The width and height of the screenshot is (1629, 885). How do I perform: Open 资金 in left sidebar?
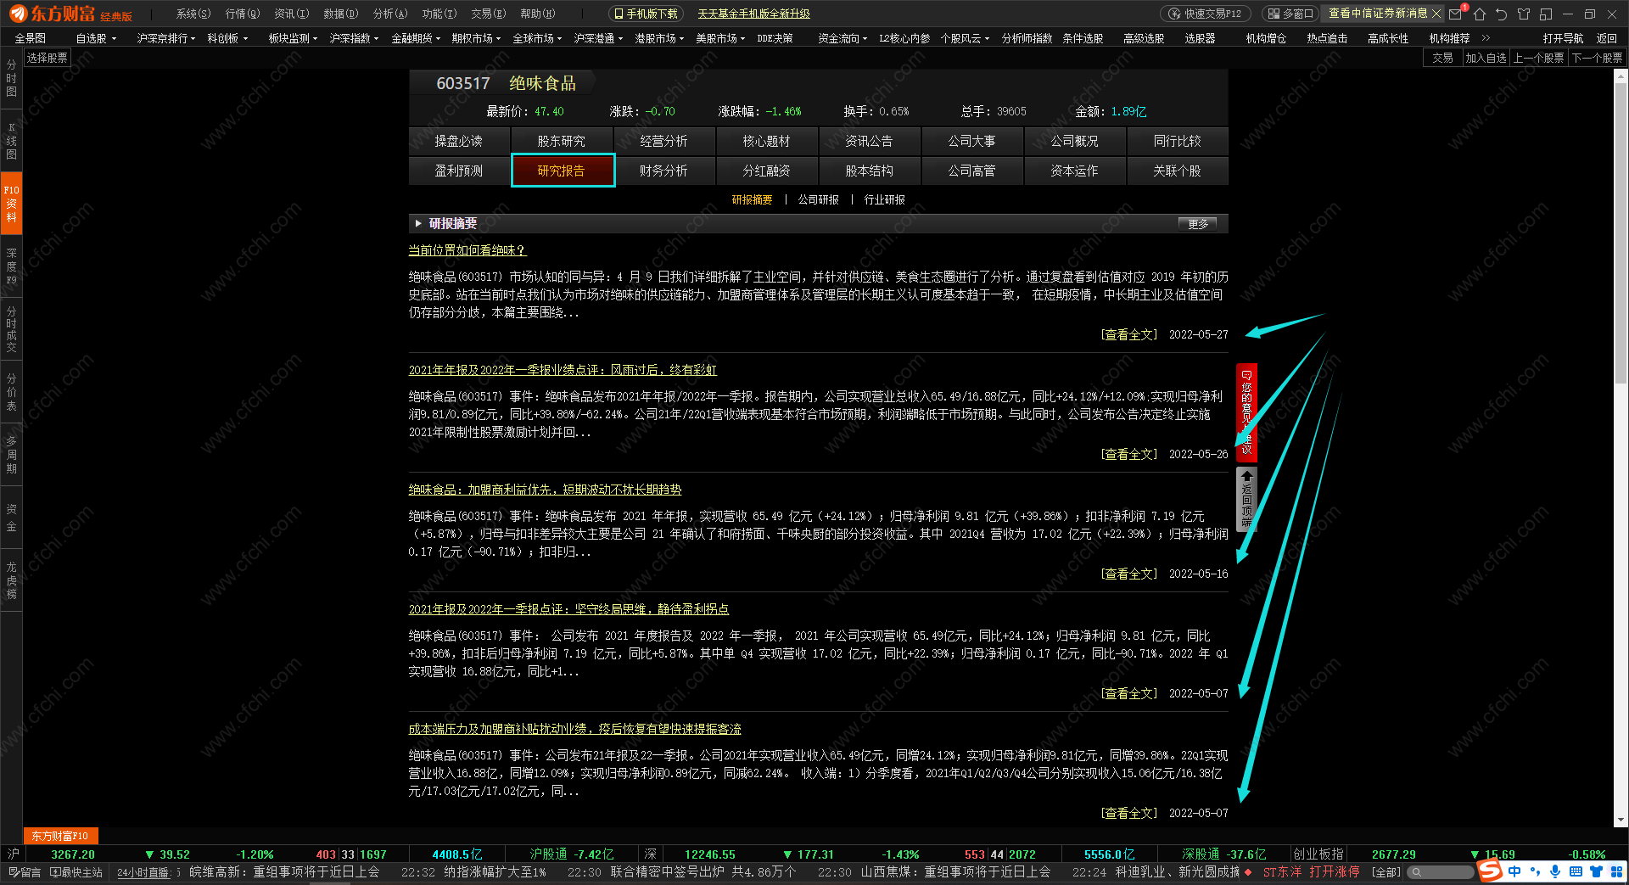click(x=11, y=518)
